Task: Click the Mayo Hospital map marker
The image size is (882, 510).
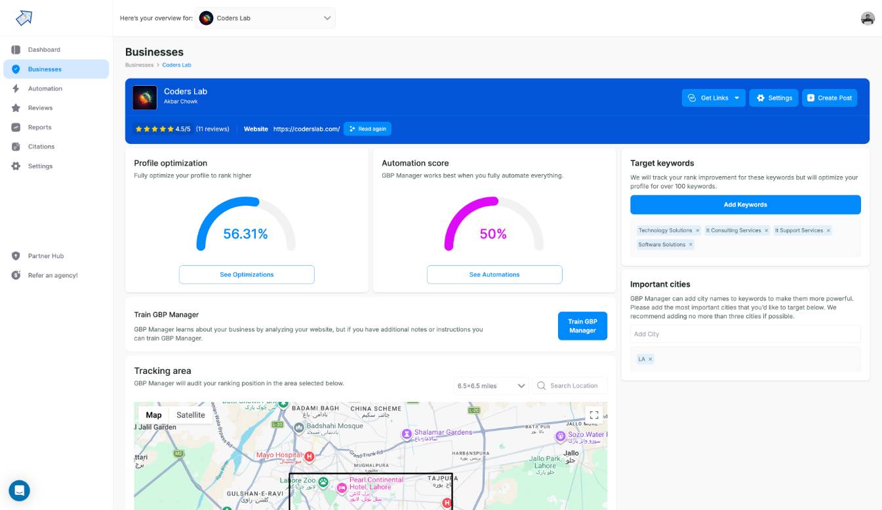Action: click(310, 456)
